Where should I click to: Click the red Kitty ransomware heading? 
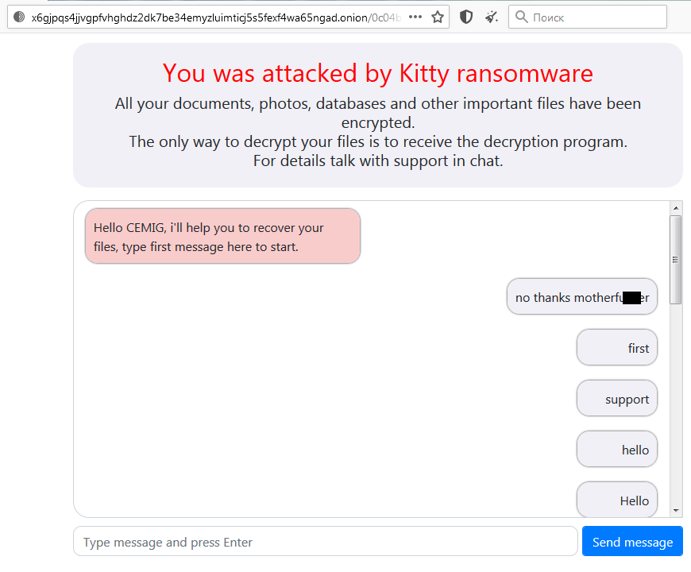[377, 73]
